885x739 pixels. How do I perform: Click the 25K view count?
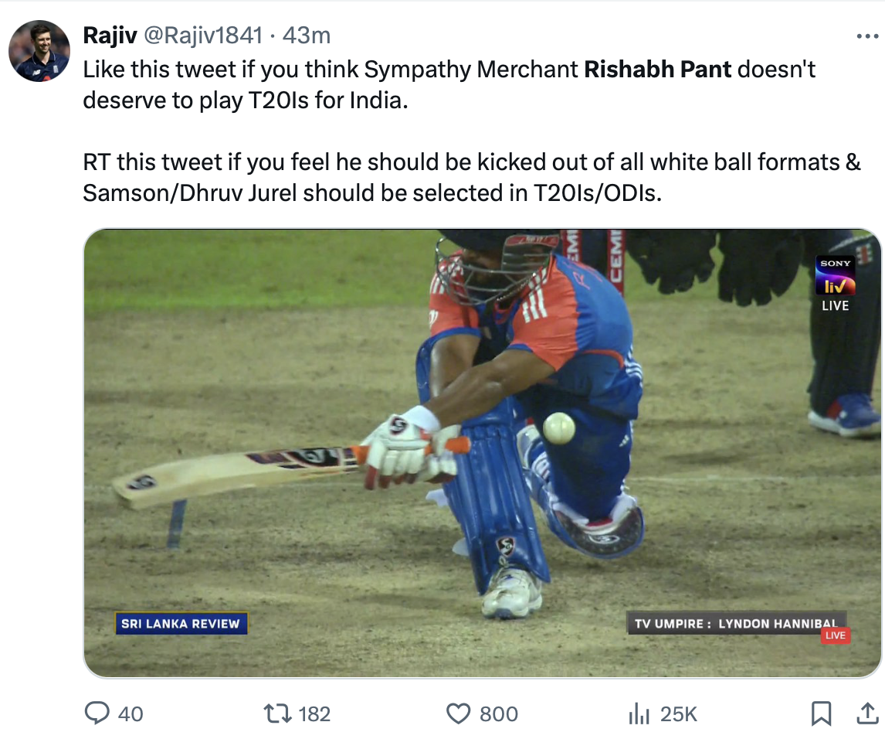(680, 713)
